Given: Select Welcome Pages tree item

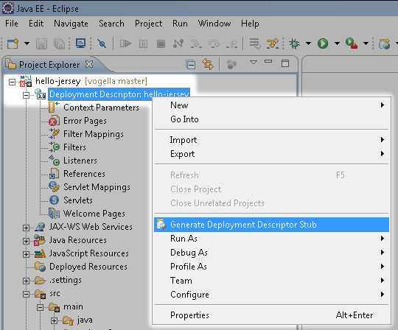Looking at the screenshot, I should pos(94,214).
